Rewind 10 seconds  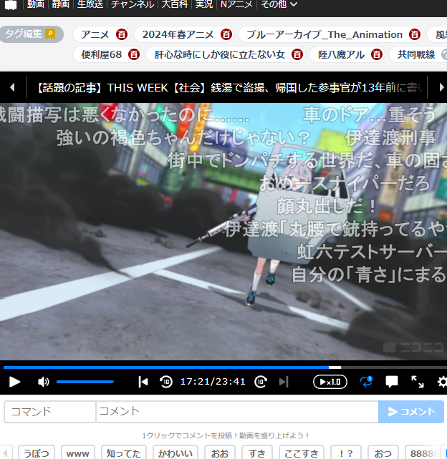coord(166,382)
